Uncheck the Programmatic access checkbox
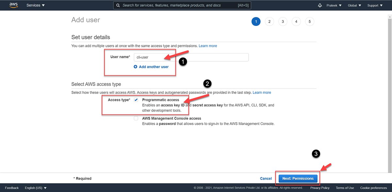The height and width of the screenshot is (192, 392). tap(136, 100)
